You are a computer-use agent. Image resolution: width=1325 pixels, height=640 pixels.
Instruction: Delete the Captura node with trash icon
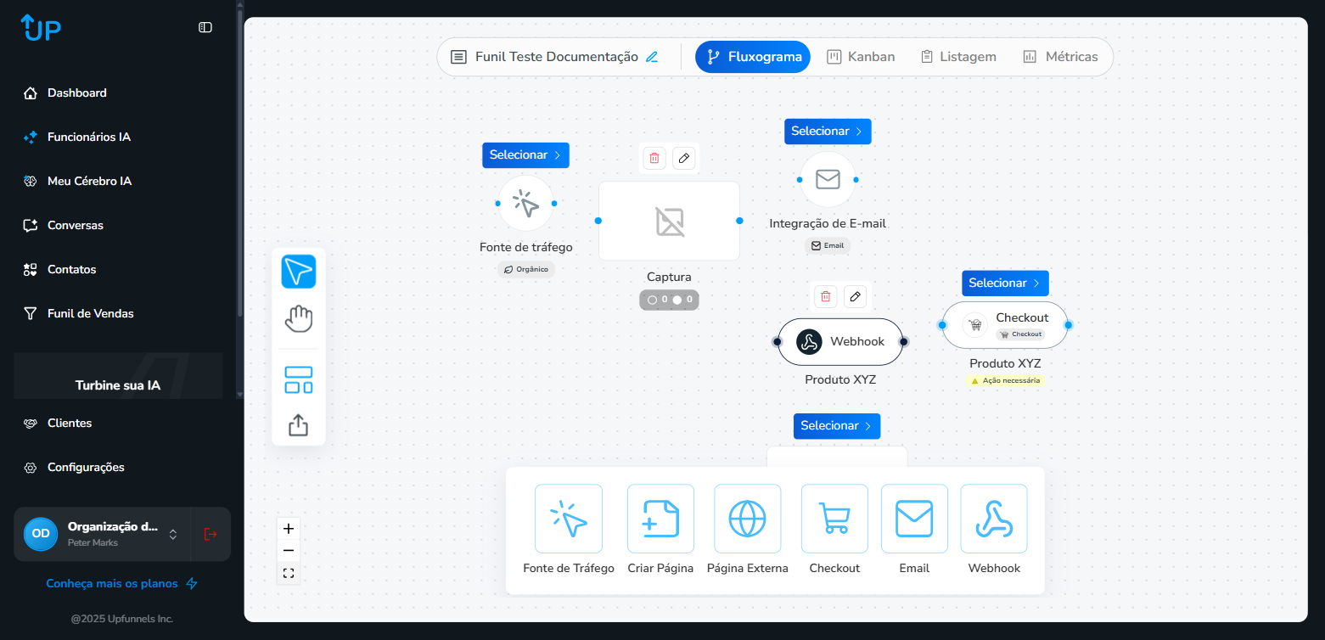[654, 158]
